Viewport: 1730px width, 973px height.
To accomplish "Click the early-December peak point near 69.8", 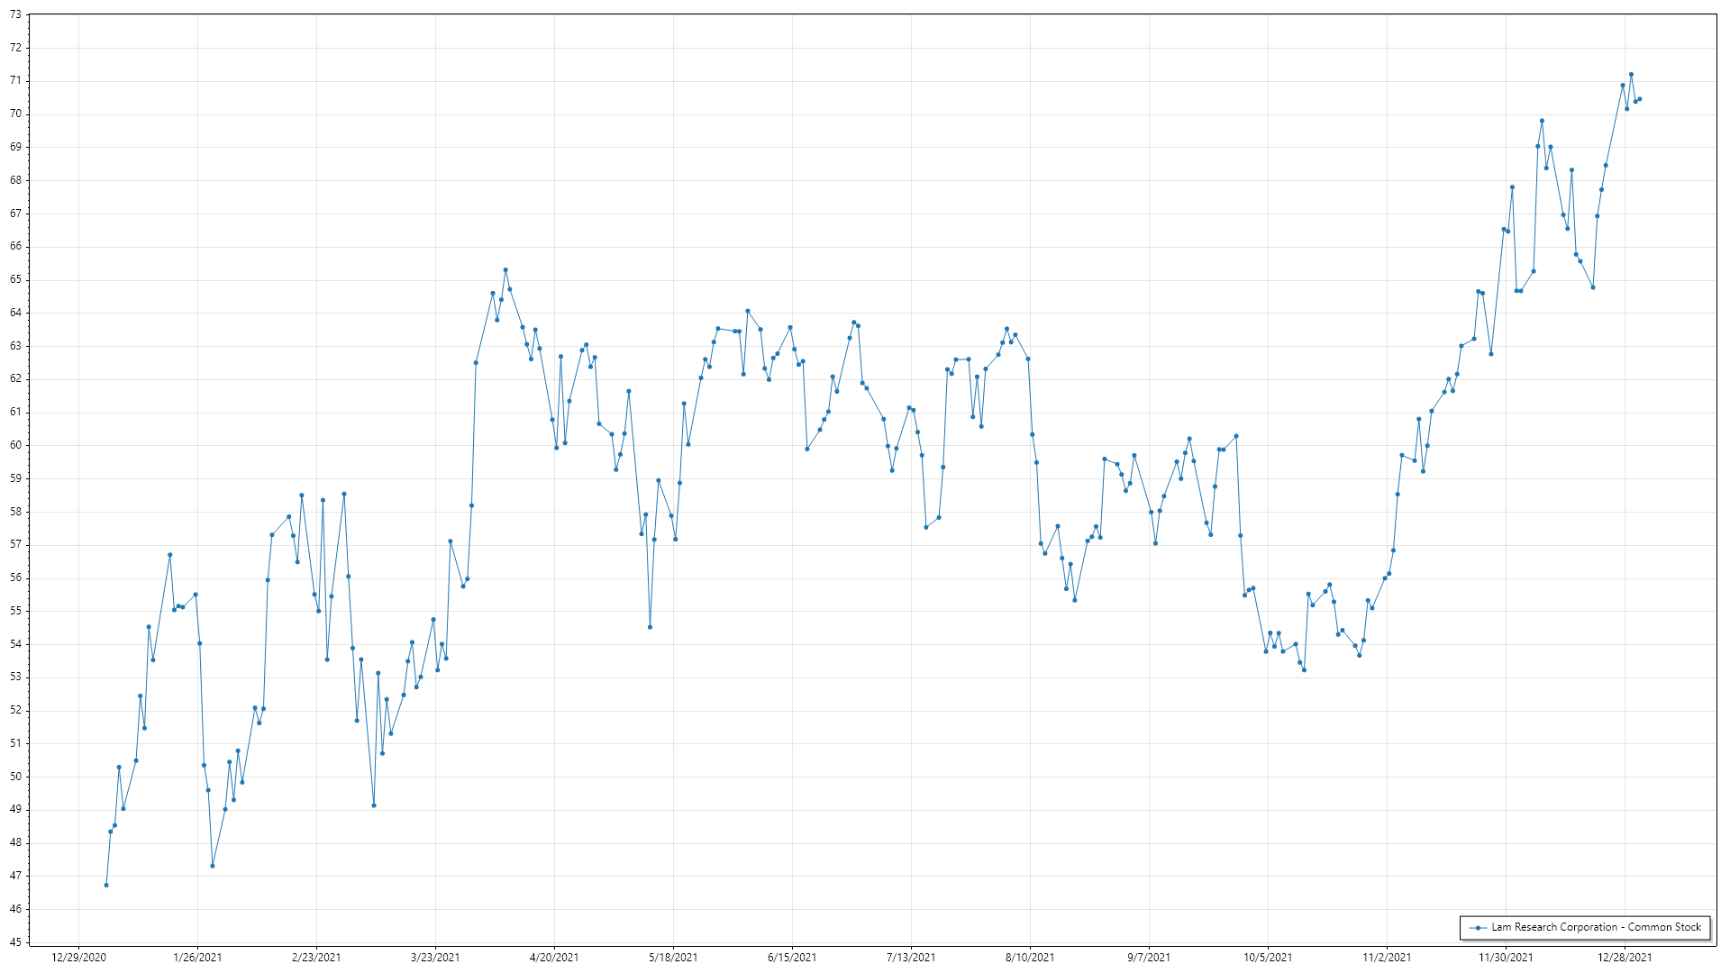I will (x=1542, y=121).
